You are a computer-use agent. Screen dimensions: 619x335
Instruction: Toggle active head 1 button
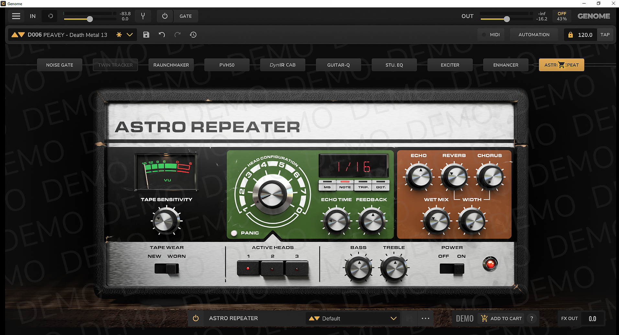248,268
